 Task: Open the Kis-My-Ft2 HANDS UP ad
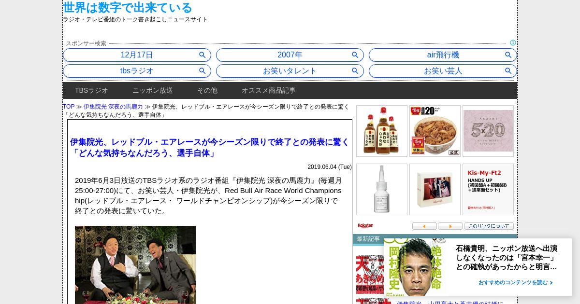point(488,189)
